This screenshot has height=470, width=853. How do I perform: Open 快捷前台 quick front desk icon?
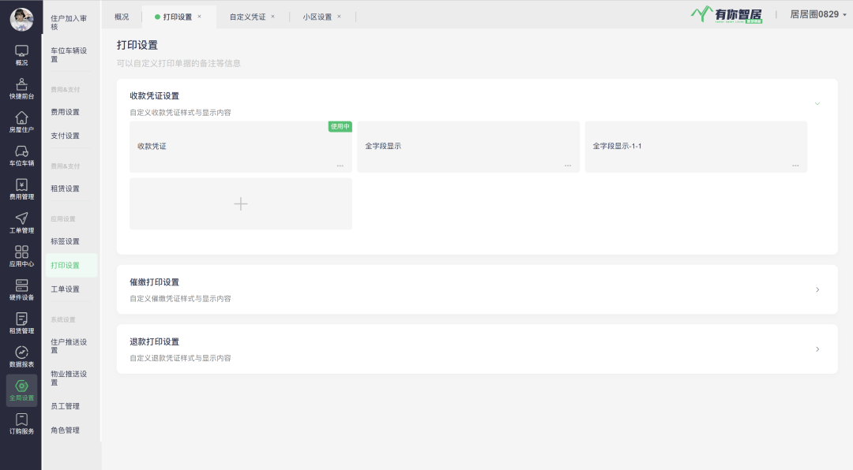pyautogui.click(x=21, y=88)
